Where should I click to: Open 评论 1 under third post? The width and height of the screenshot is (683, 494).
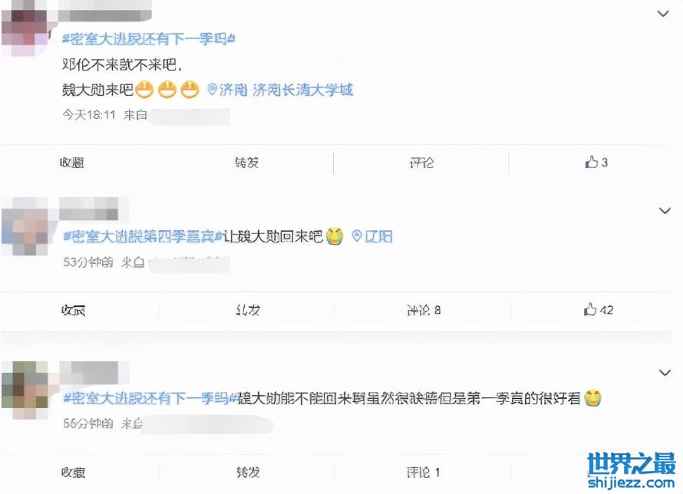[x=424, y=473]
